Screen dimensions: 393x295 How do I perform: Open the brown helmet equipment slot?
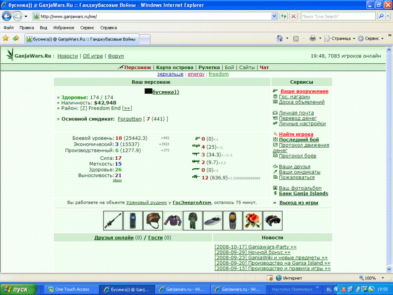(x=153, y=221)
